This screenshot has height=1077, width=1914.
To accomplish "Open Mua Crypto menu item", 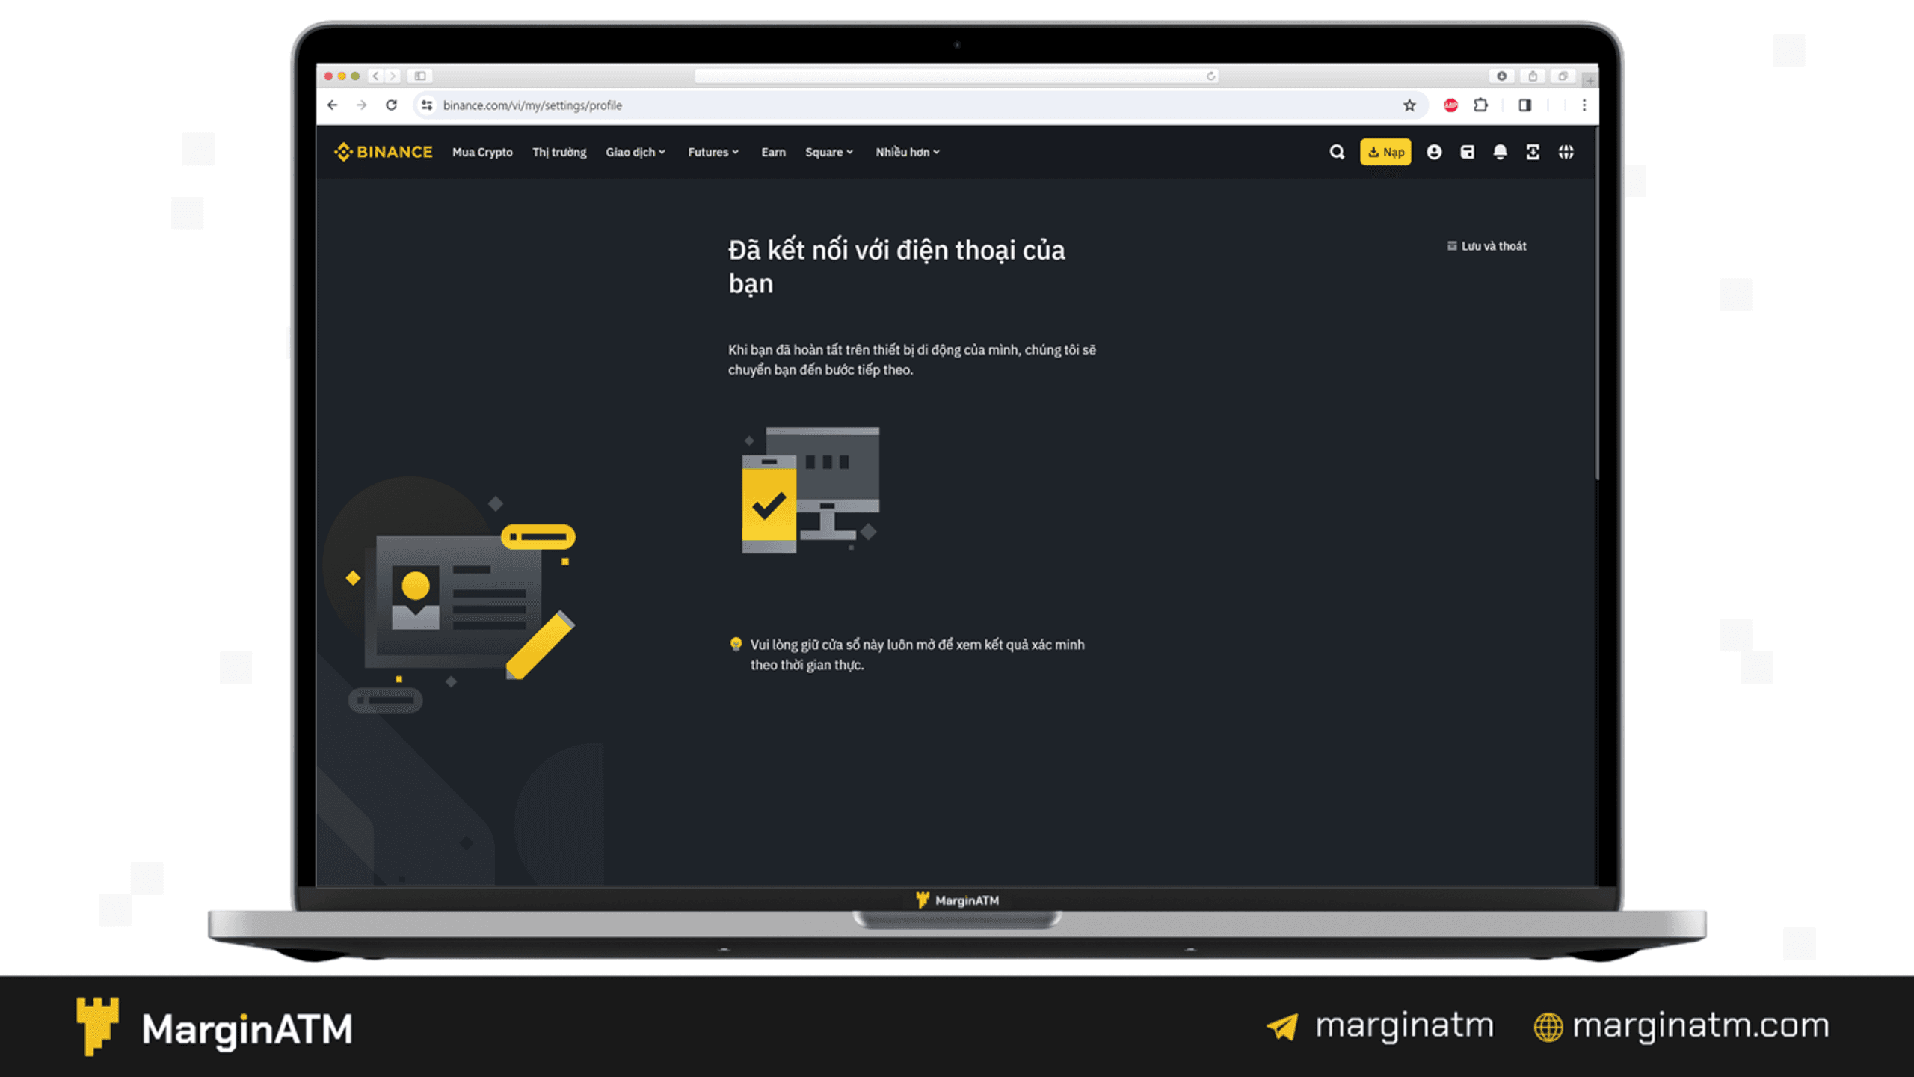I will [x=482, y=152].
